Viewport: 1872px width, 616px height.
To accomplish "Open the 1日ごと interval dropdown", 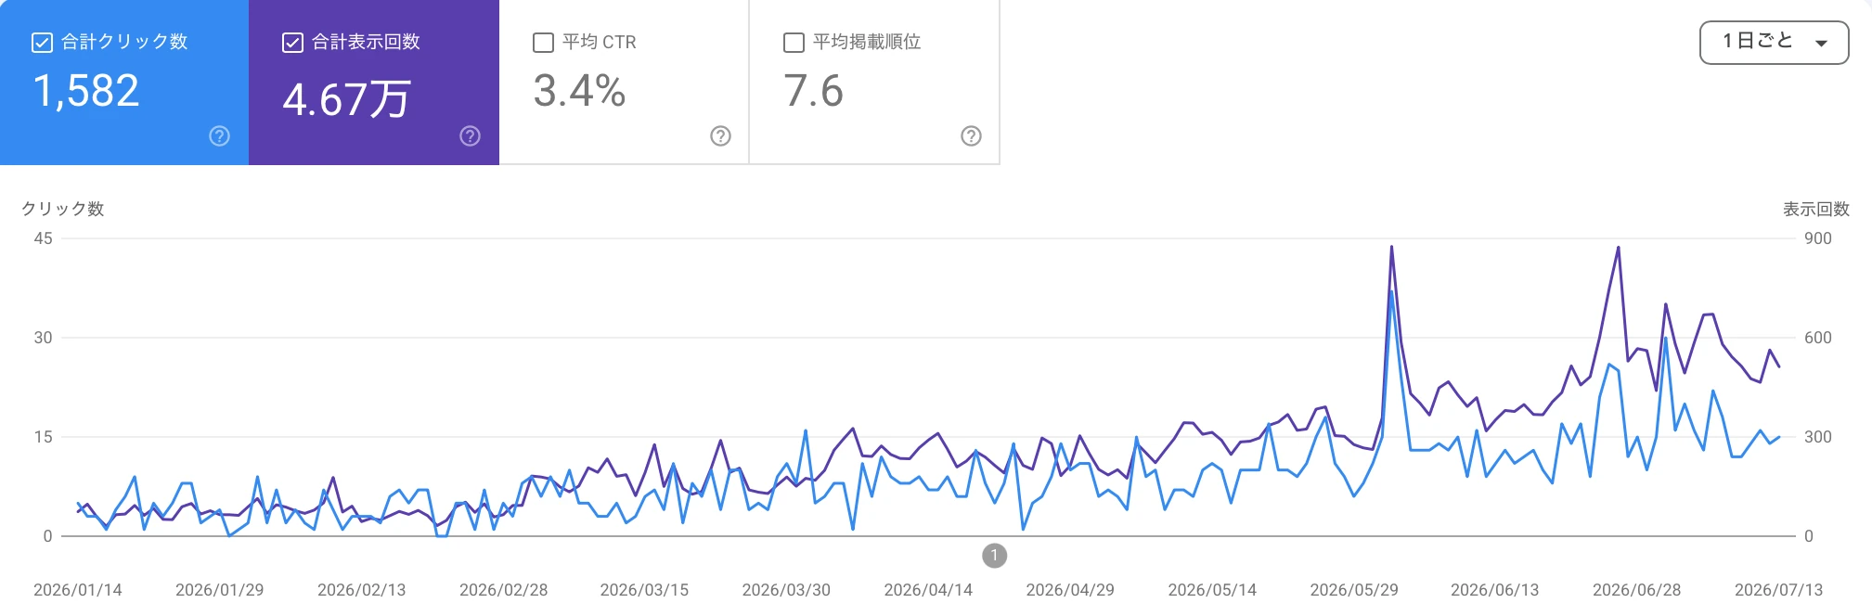I will coord(1774,43).
